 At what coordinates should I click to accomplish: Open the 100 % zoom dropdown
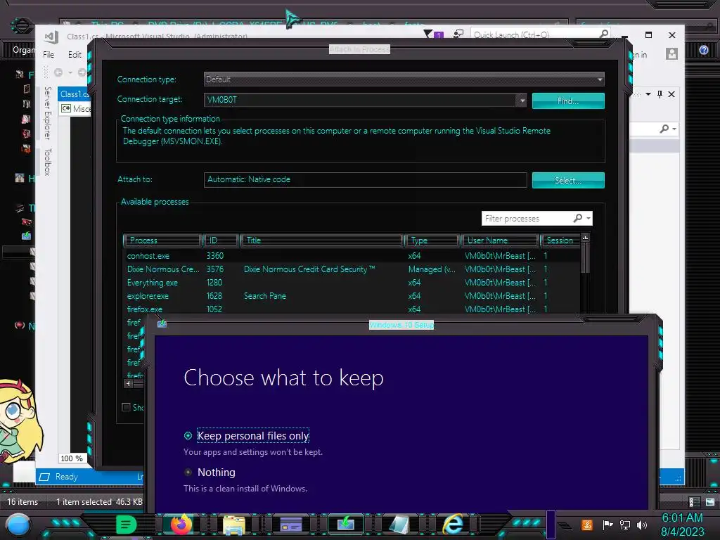tap(72, 458)
